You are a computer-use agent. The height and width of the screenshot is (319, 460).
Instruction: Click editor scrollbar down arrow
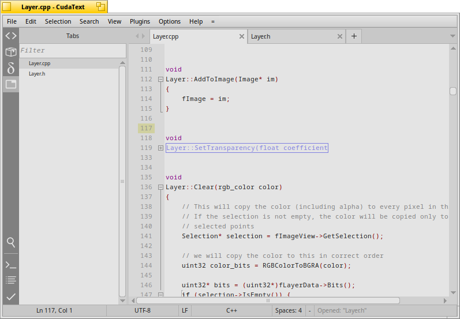click(453, 292)
